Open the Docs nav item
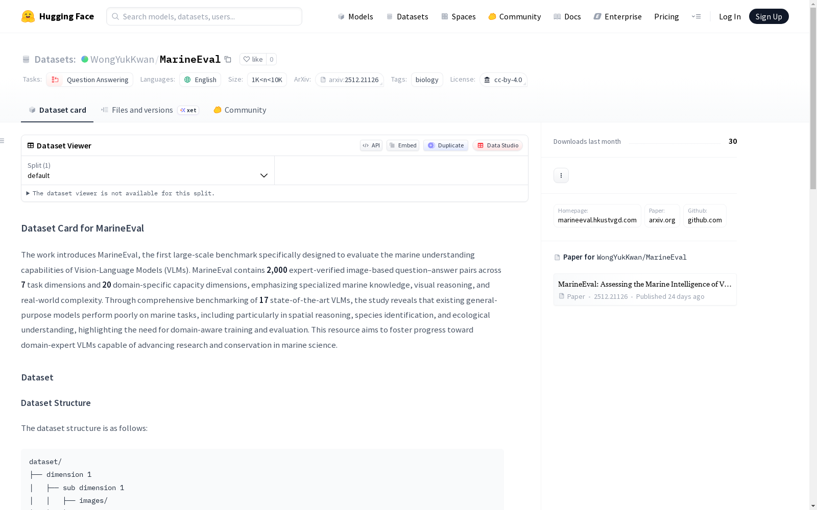 pyautogui.click(x=567, y=16)
